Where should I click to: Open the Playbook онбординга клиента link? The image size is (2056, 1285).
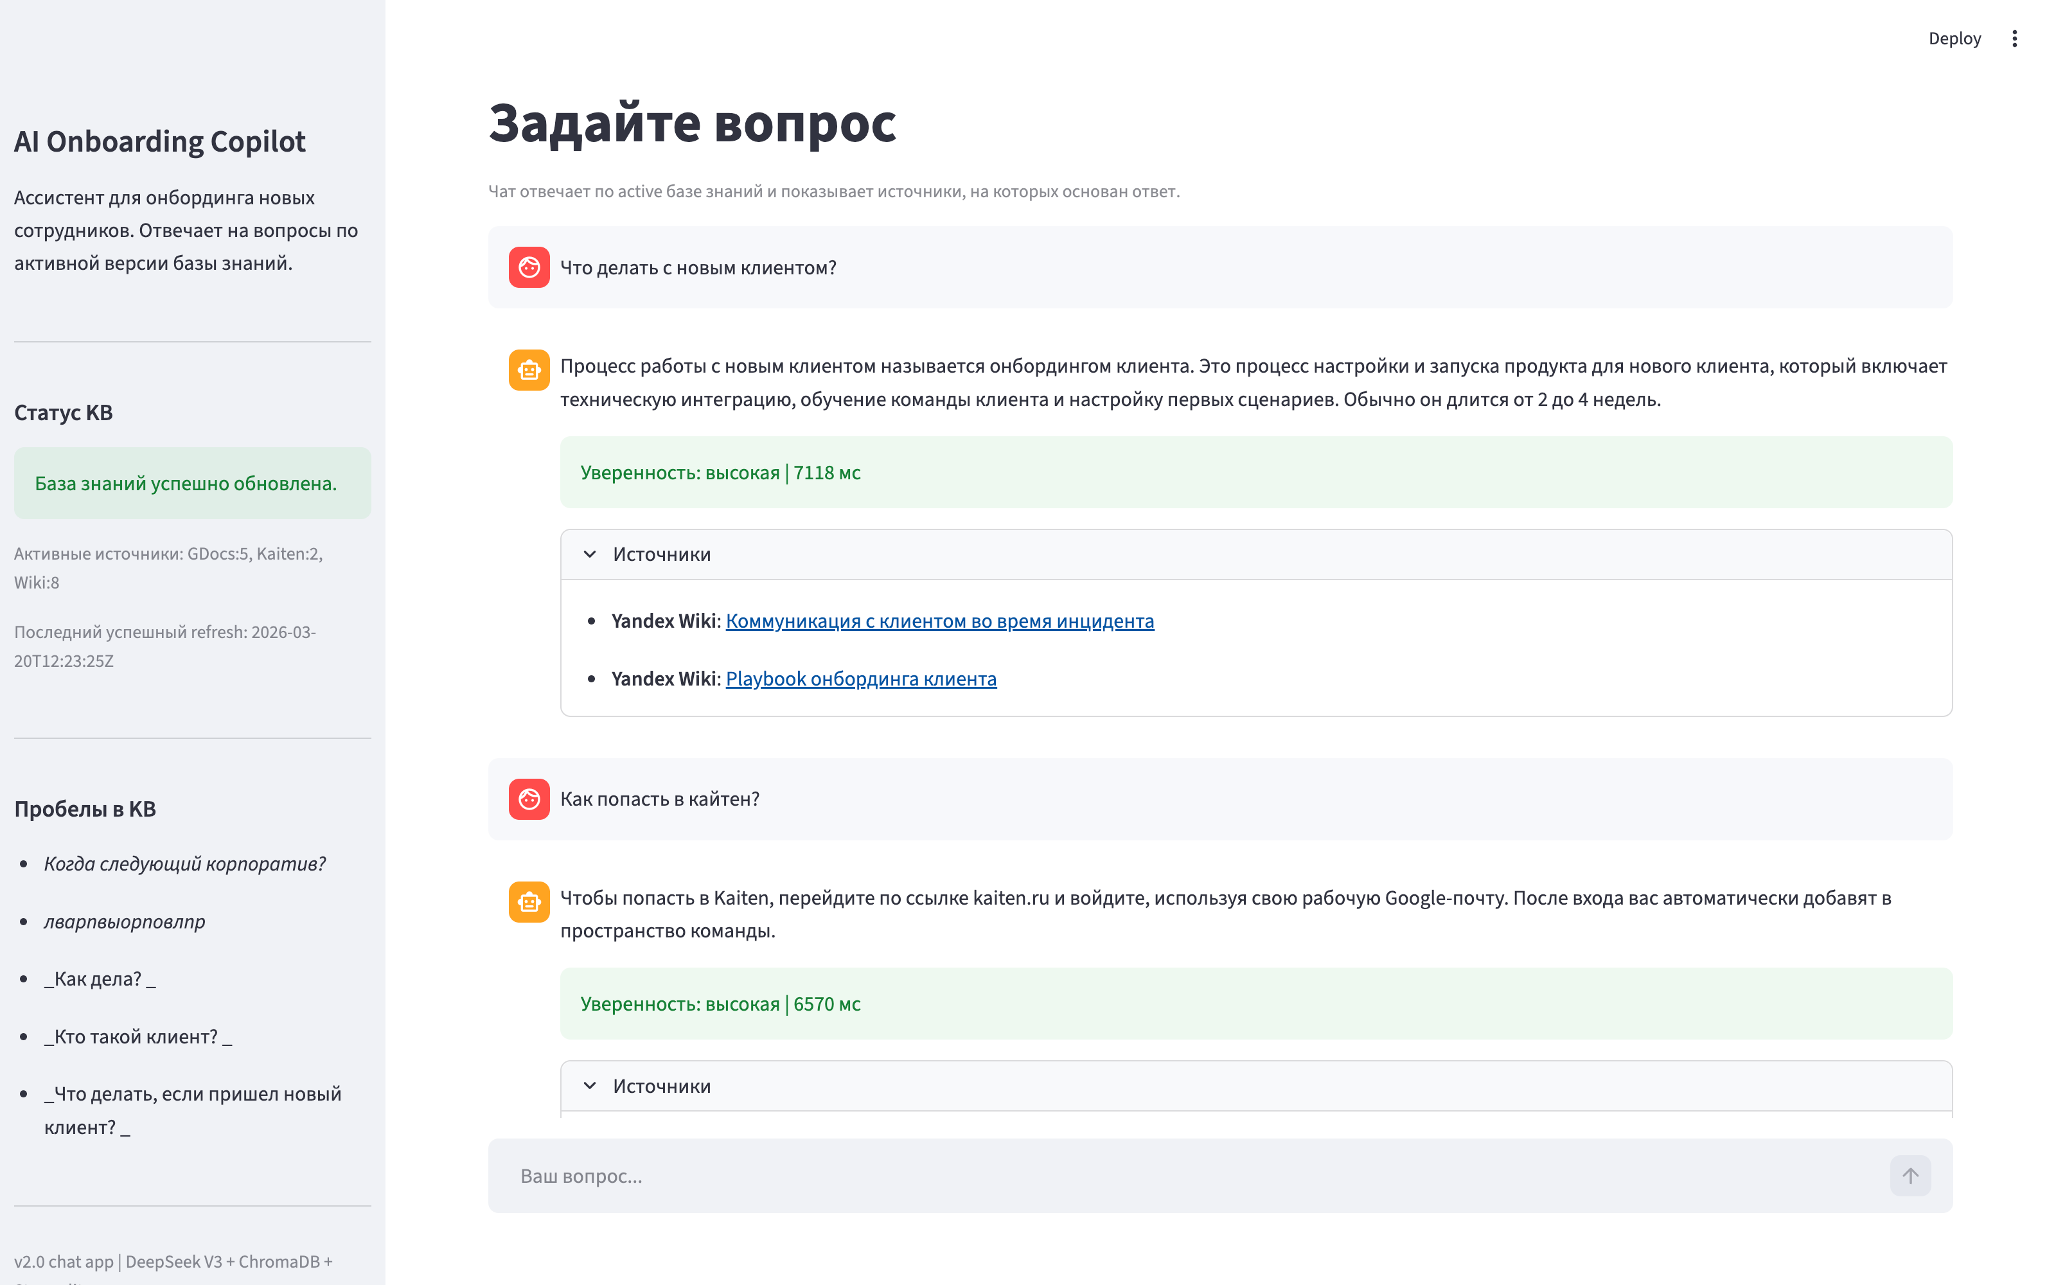[x=860, y=678]
